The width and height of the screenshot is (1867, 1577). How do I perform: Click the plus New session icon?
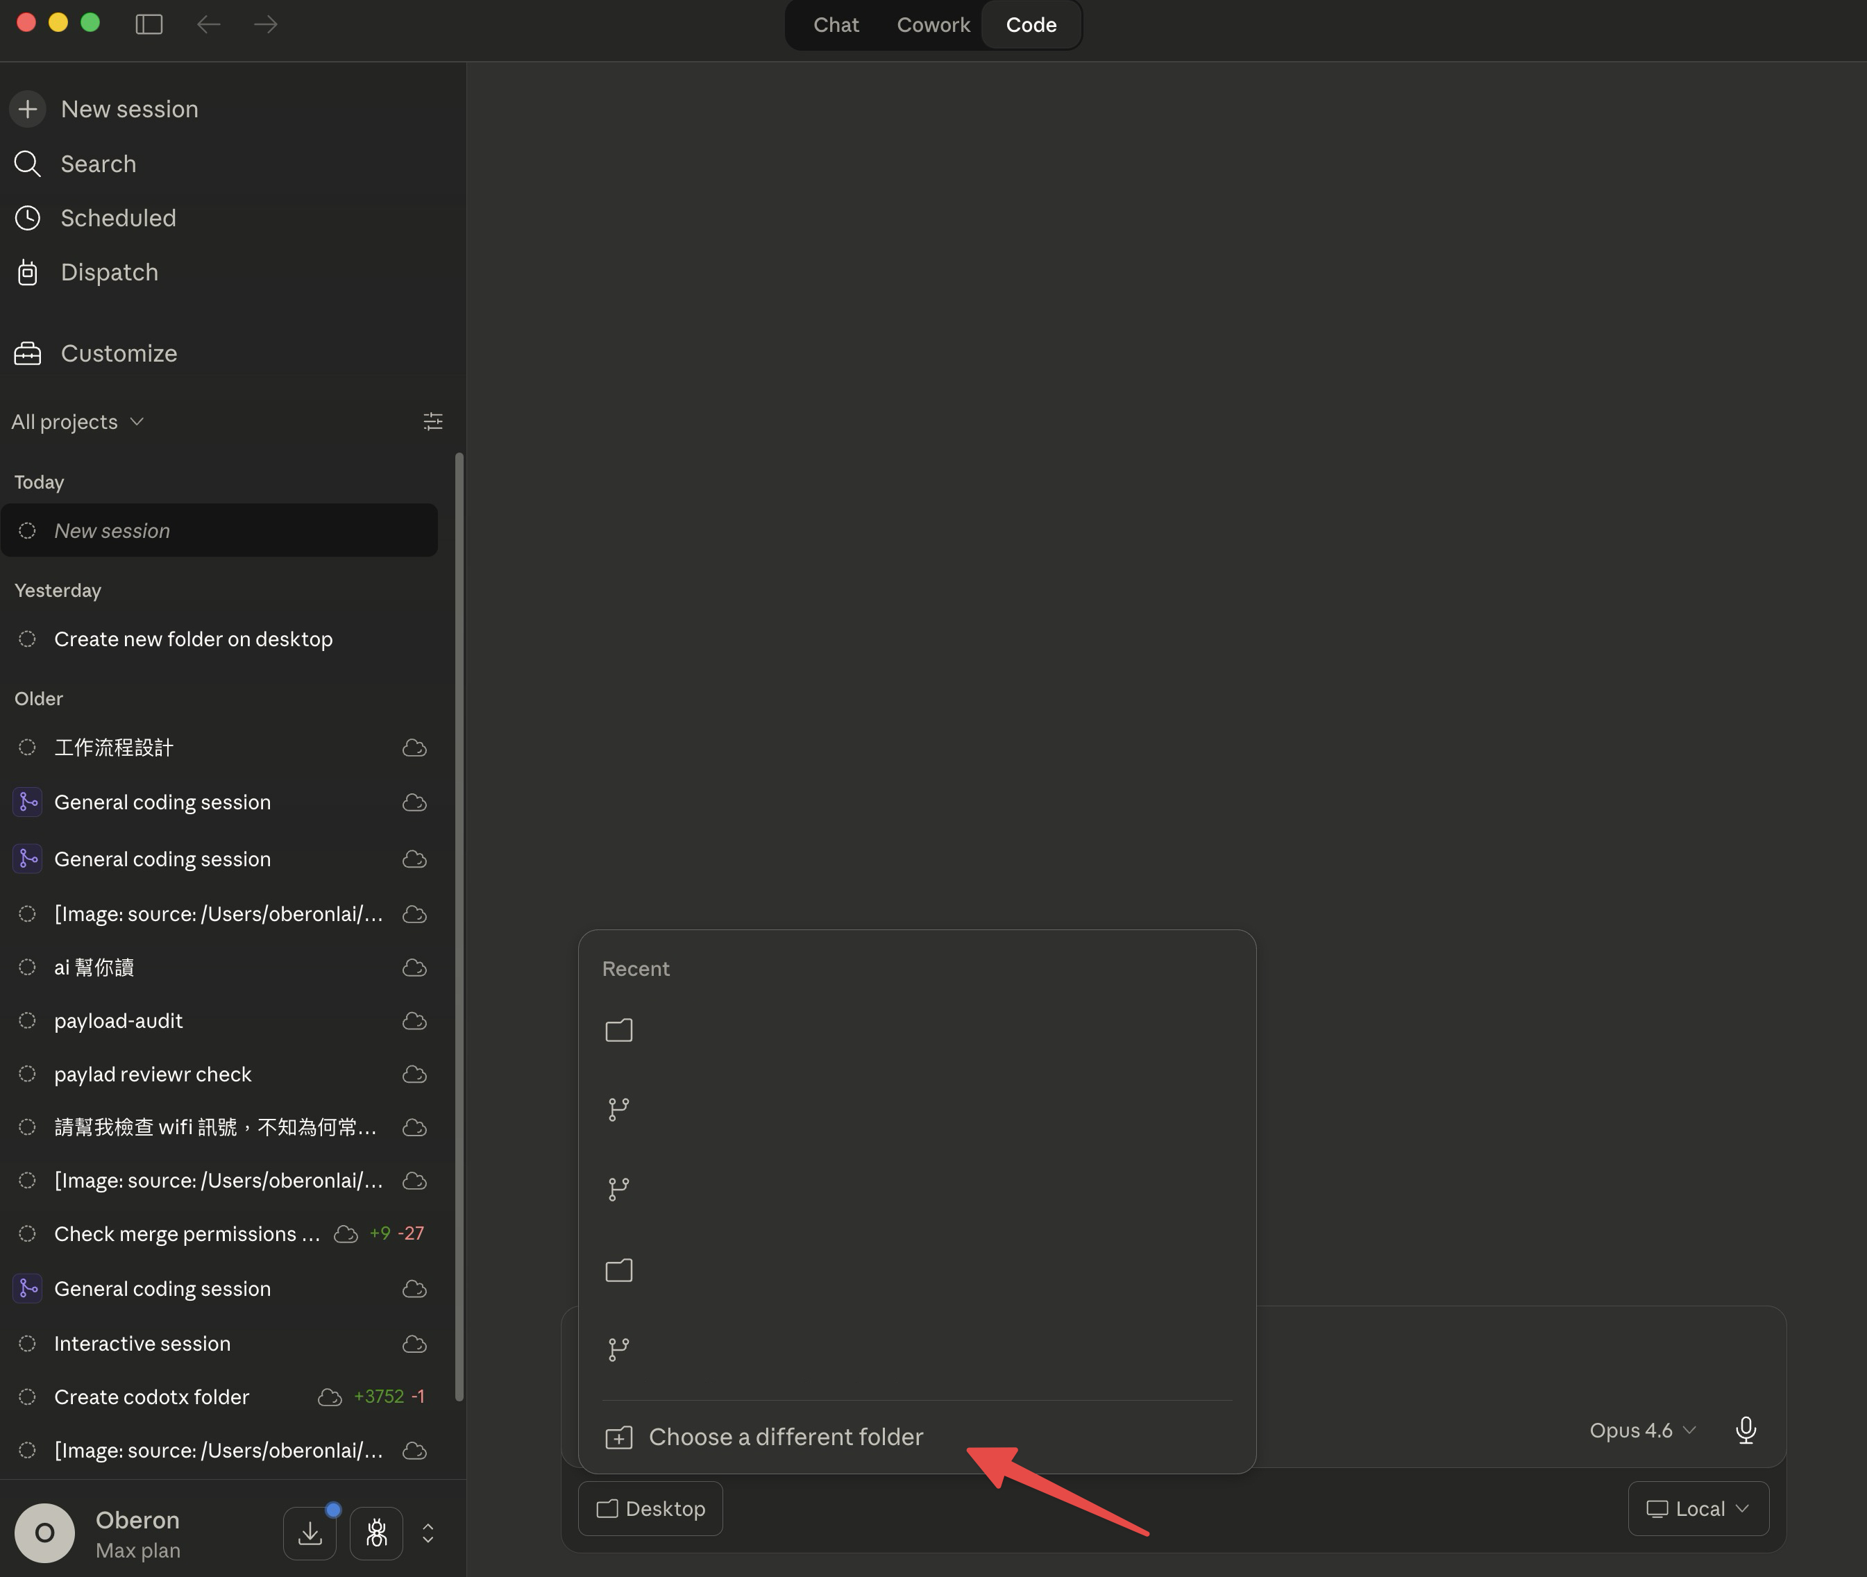click(28, 109)
